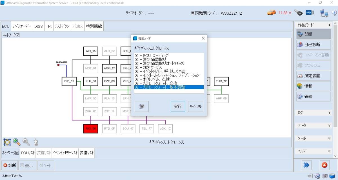Switch to the ECU tab
338x180 pixels.
pos(6,26)
